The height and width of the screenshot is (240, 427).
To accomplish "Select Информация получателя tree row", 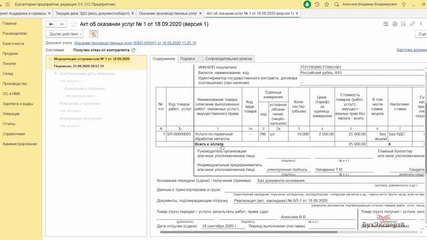I will (81, 119).
